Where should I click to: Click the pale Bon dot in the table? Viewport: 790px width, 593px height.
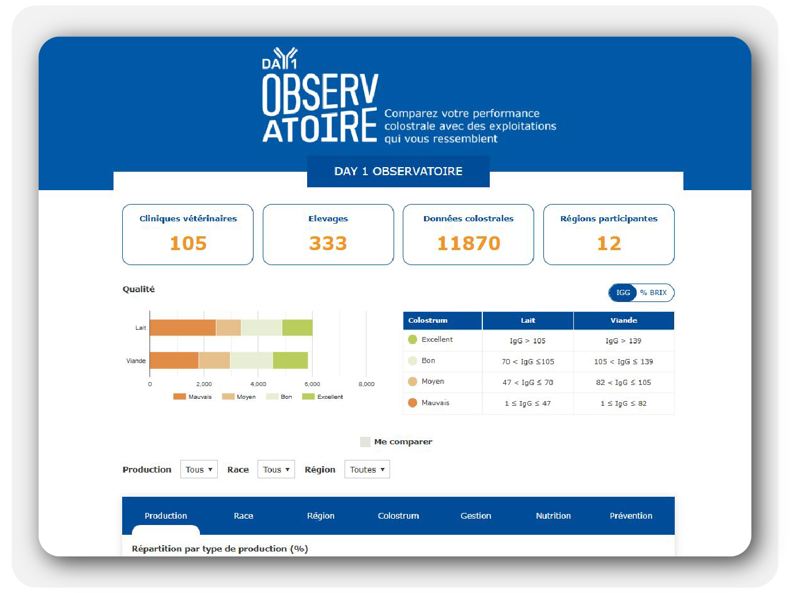(x=413, y=360)
